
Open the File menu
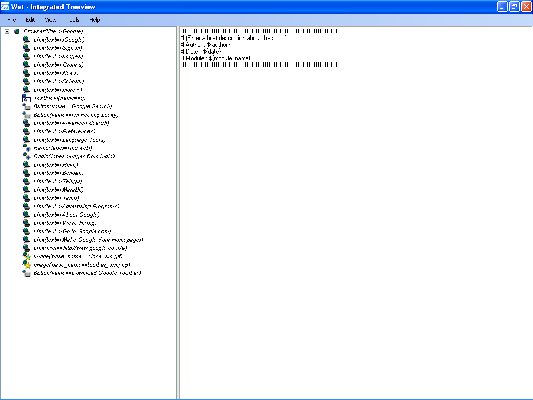(x=11, y=20)
